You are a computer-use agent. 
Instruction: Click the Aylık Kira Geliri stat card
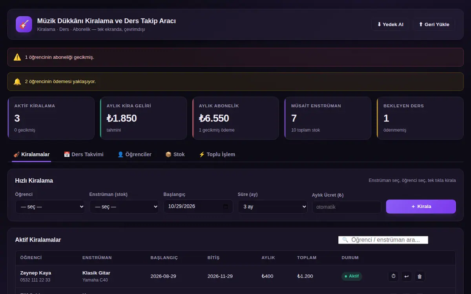[143, 118]
